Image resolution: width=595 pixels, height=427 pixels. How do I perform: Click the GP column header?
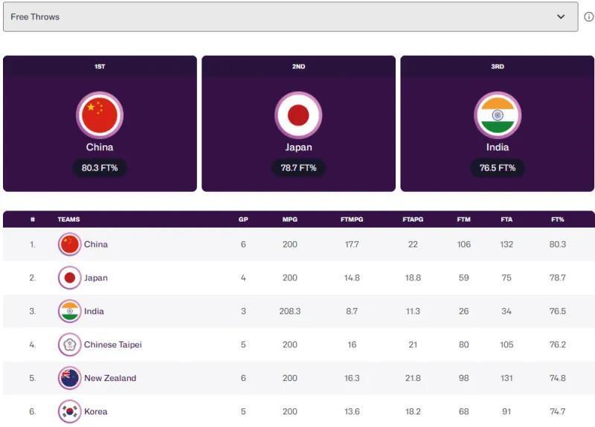pos(243,219)
